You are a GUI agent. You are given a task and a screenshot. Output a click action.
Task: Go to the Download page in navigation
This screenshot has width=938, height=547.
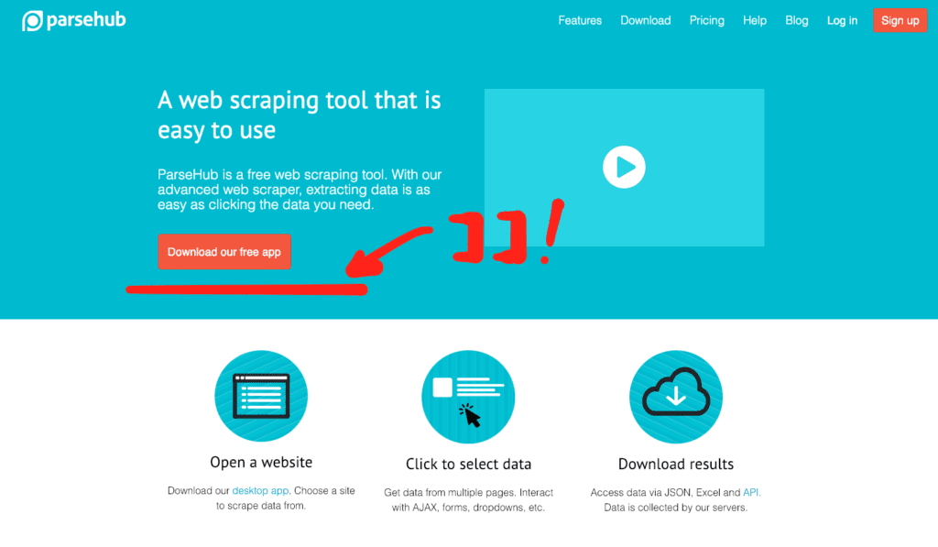click(646, 20)
